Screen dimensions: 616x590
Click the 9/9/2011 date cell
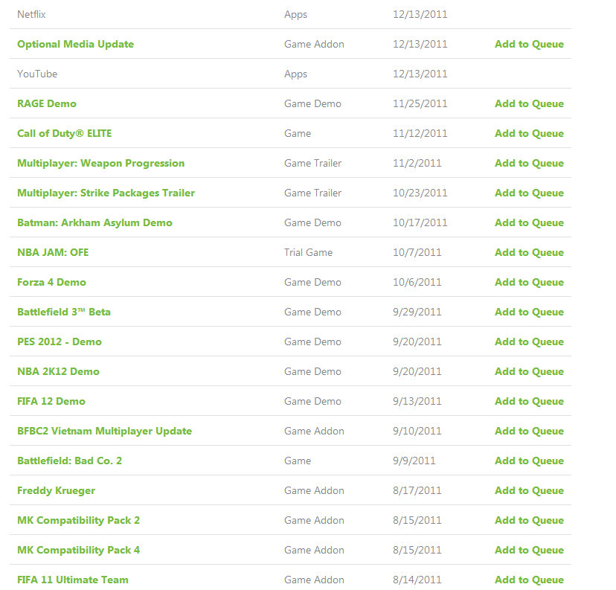414,461
